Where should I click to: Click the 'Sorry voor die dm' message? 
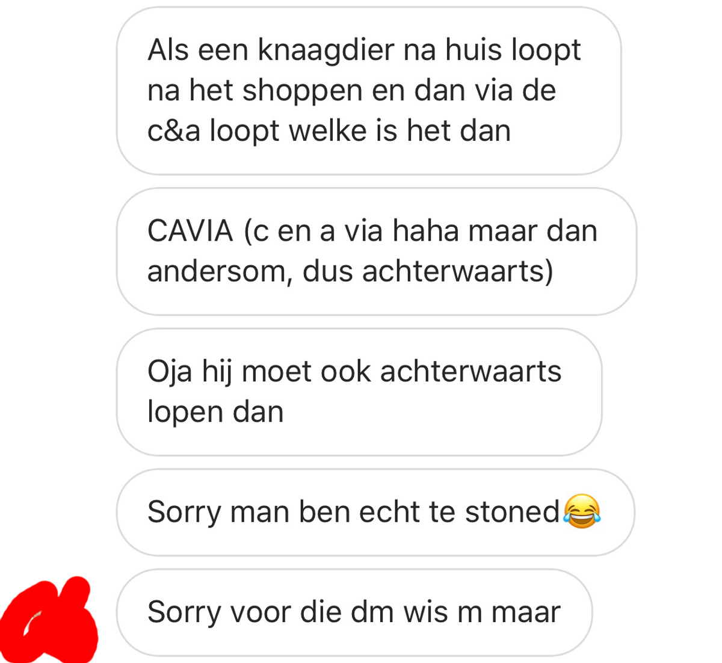(354, 612)
